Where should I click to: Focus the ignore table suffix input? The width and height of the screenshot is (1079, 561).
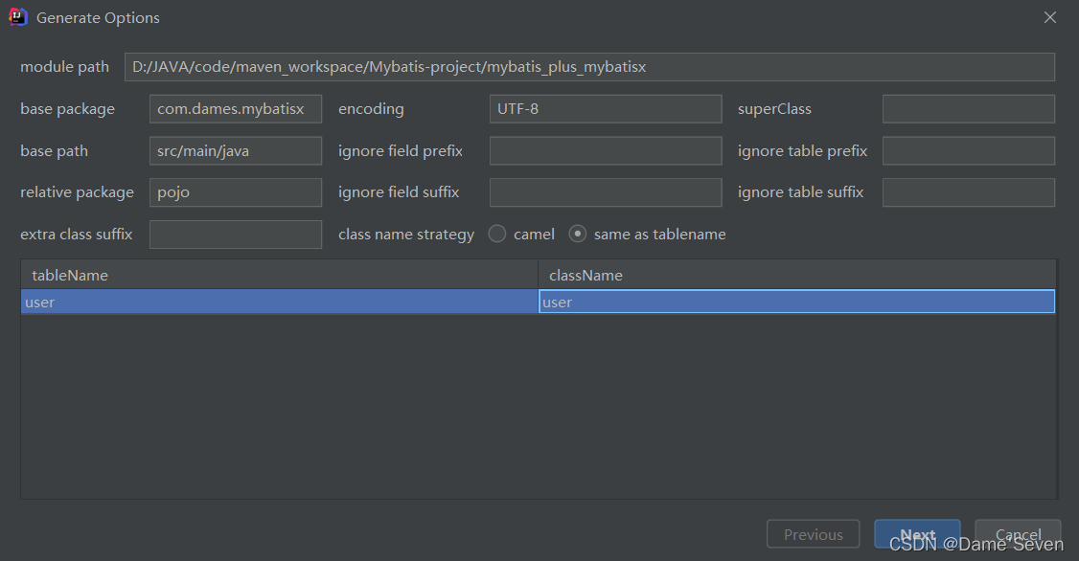[968, 192]
